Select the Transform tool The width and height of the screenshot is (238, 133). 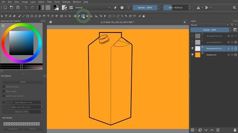[61, 16]
